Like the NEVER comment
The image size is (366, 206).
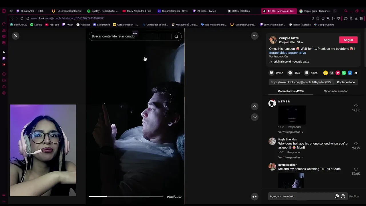click(x=356, y=106)
